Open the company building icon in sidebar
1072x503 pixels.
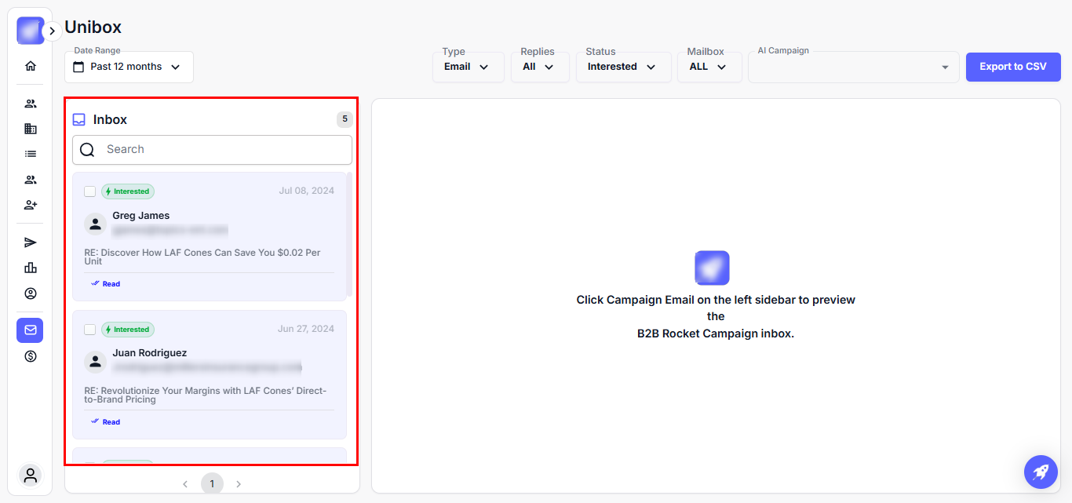click(x=31, y=129)
